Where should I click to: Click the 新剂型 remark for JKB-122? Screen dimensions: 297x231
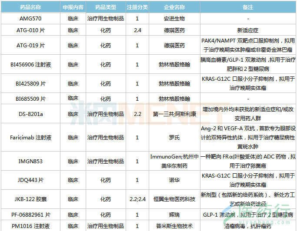click(248, 199)
